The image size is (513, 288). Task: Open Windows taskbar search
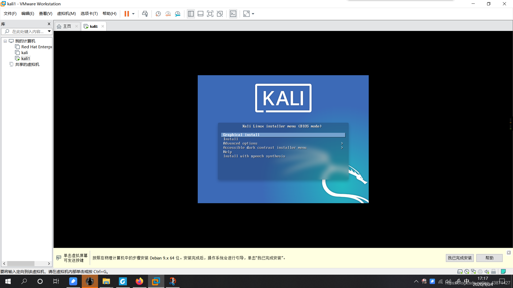(x=24, y=281)
